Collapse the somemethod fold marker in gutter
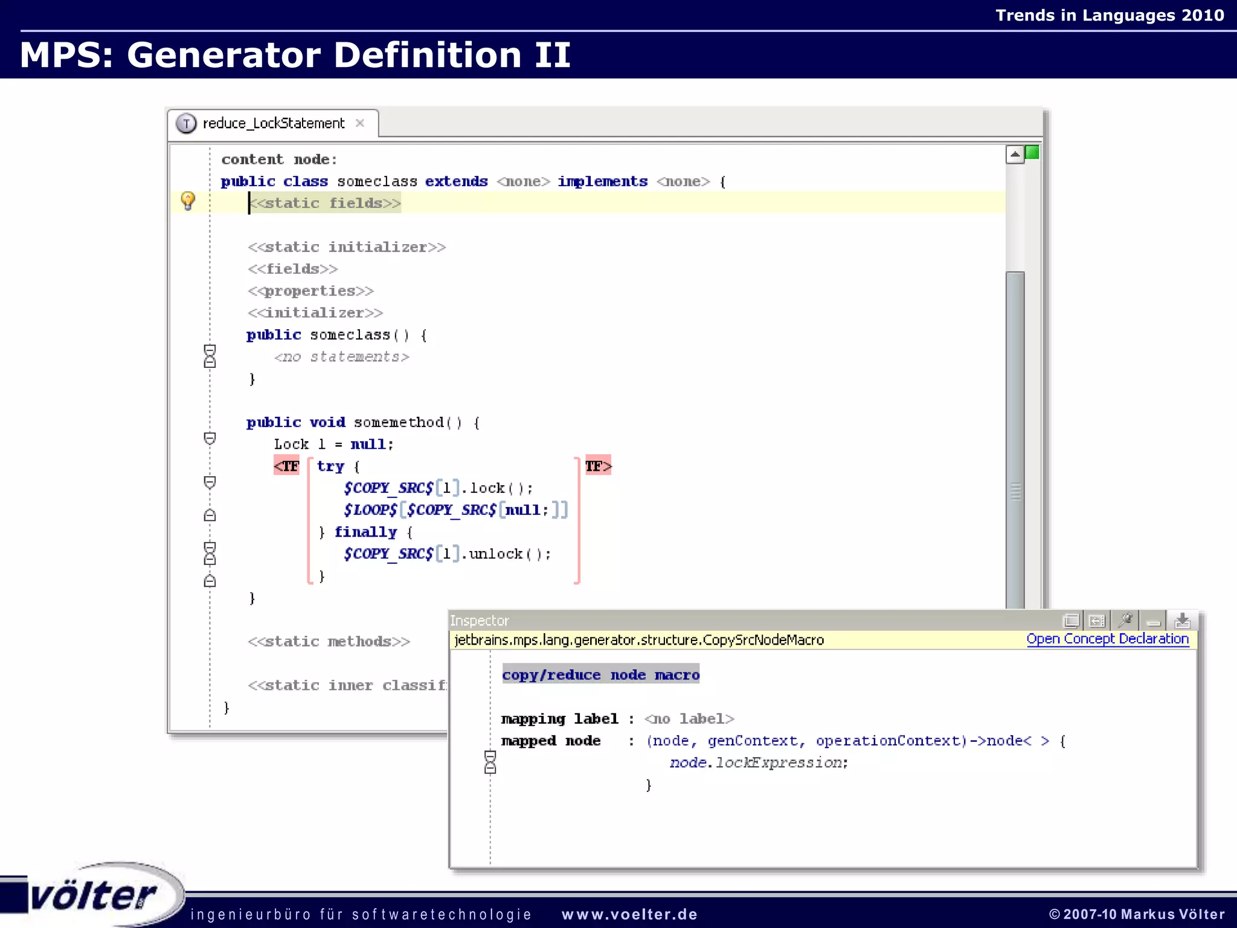Viewport: 1237px width, 928px height. [x=210, y=439]
